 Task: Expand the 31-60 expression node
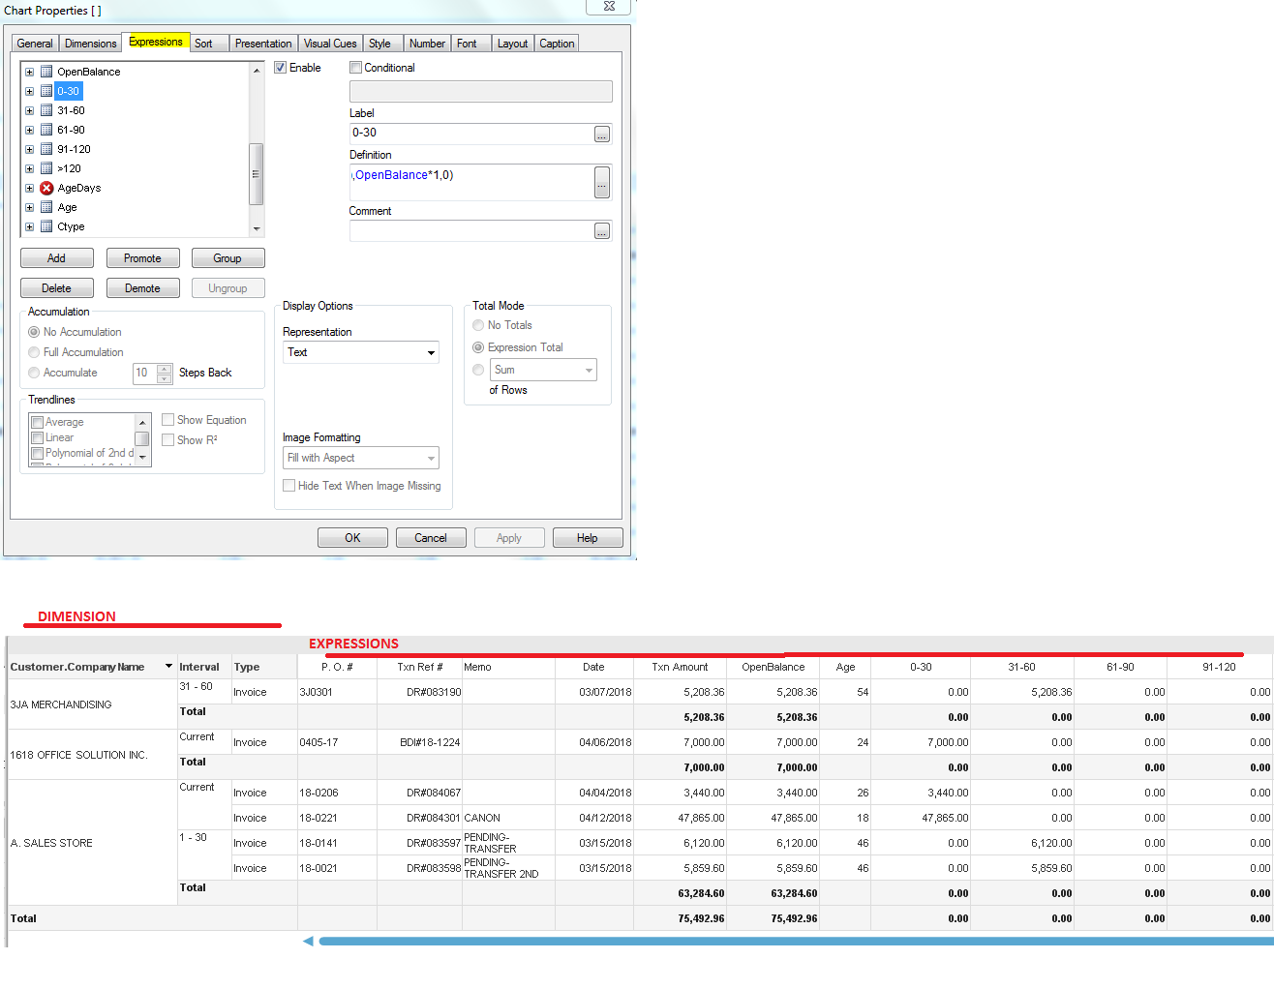pos(29,110)
